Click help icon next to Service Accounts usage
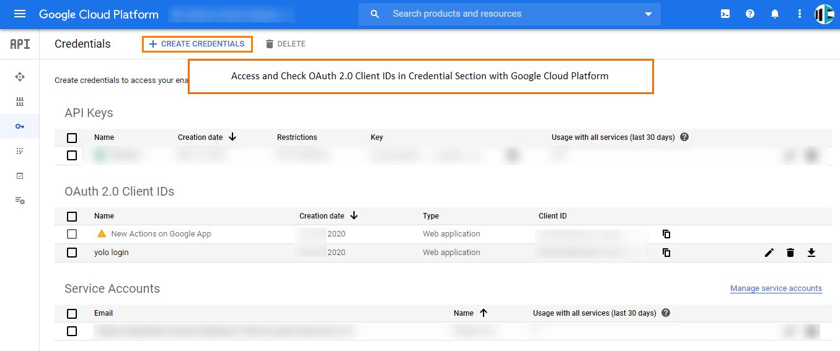This screenshot has height=351, width=840. [x=666, y=313]
